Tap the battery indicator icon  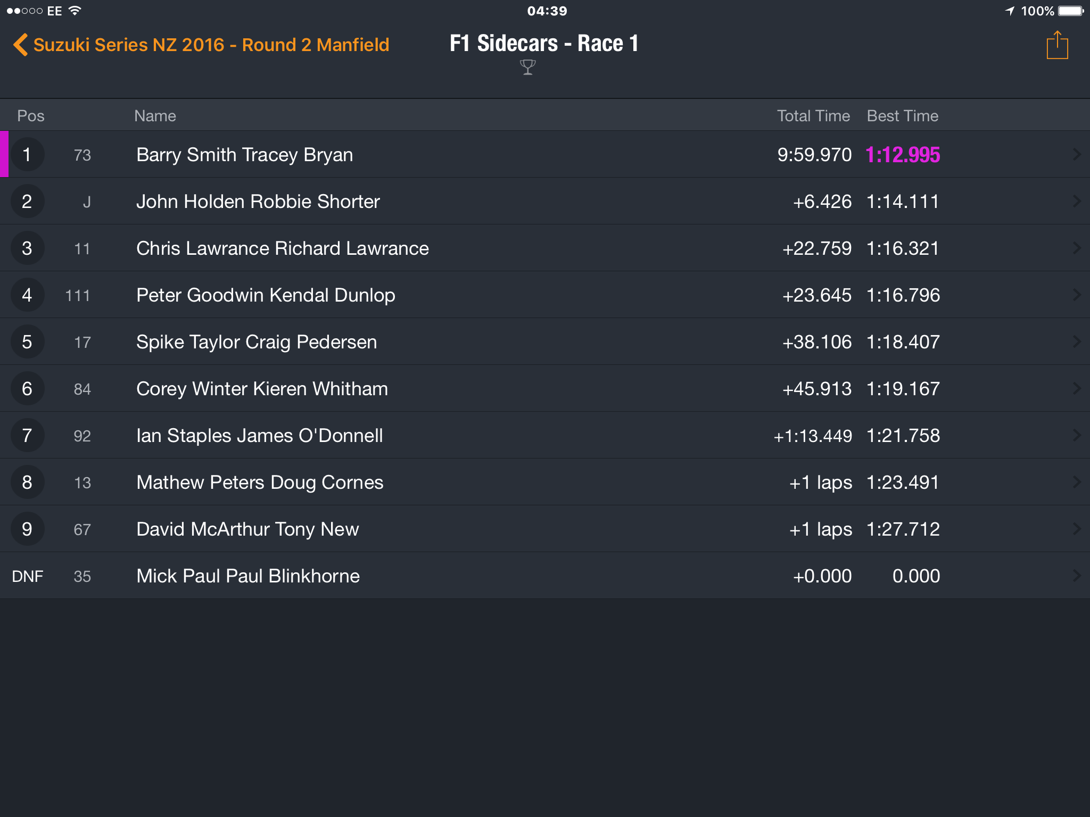1071,11
